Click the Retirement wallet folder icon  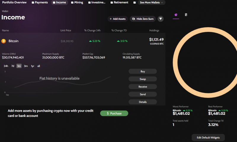pyautogui.click(x=112, y=2)
